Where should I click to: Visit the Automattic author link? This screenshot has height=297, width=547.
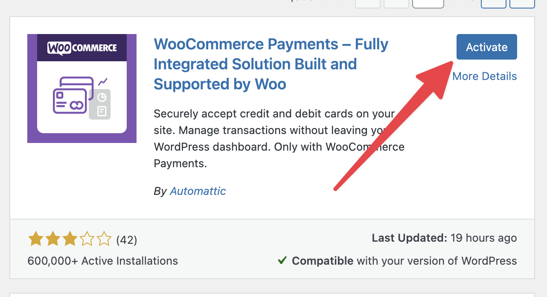coord(198,191)
